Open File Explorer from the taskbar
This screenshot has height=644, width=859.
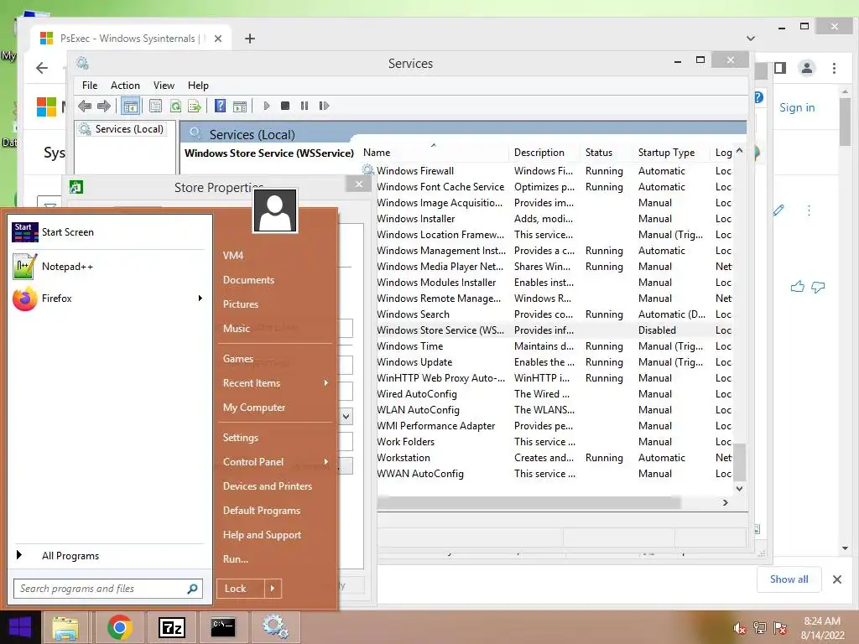(65, 627)
